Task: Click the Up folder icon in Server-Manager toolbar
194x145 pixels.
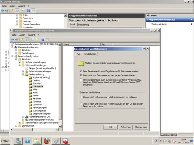Action: tap(13, 11)
